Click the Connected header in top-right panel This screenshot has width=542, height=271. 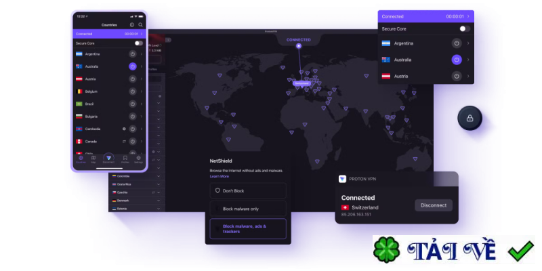click(x=426, y=16)
